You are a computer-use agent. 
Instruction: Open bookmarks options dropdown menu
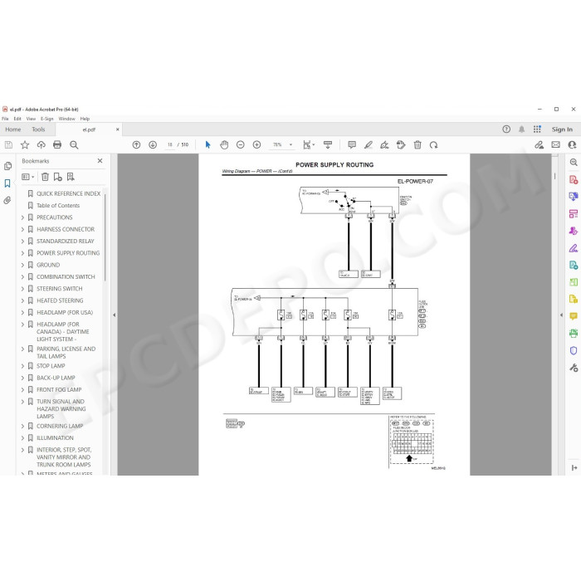[27, 177]
